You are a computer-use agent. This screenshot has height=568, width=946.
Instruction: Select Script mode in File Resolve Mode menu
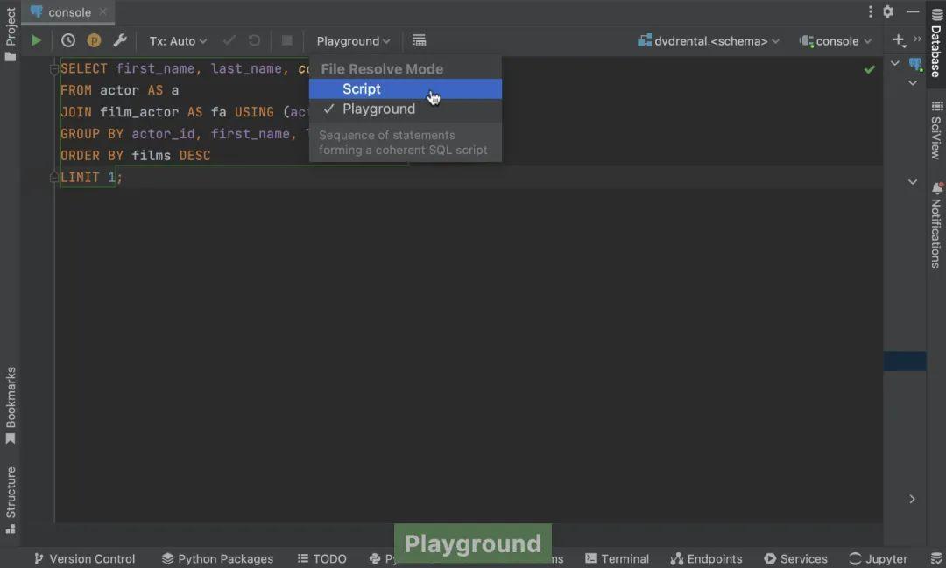pos(361,88)
